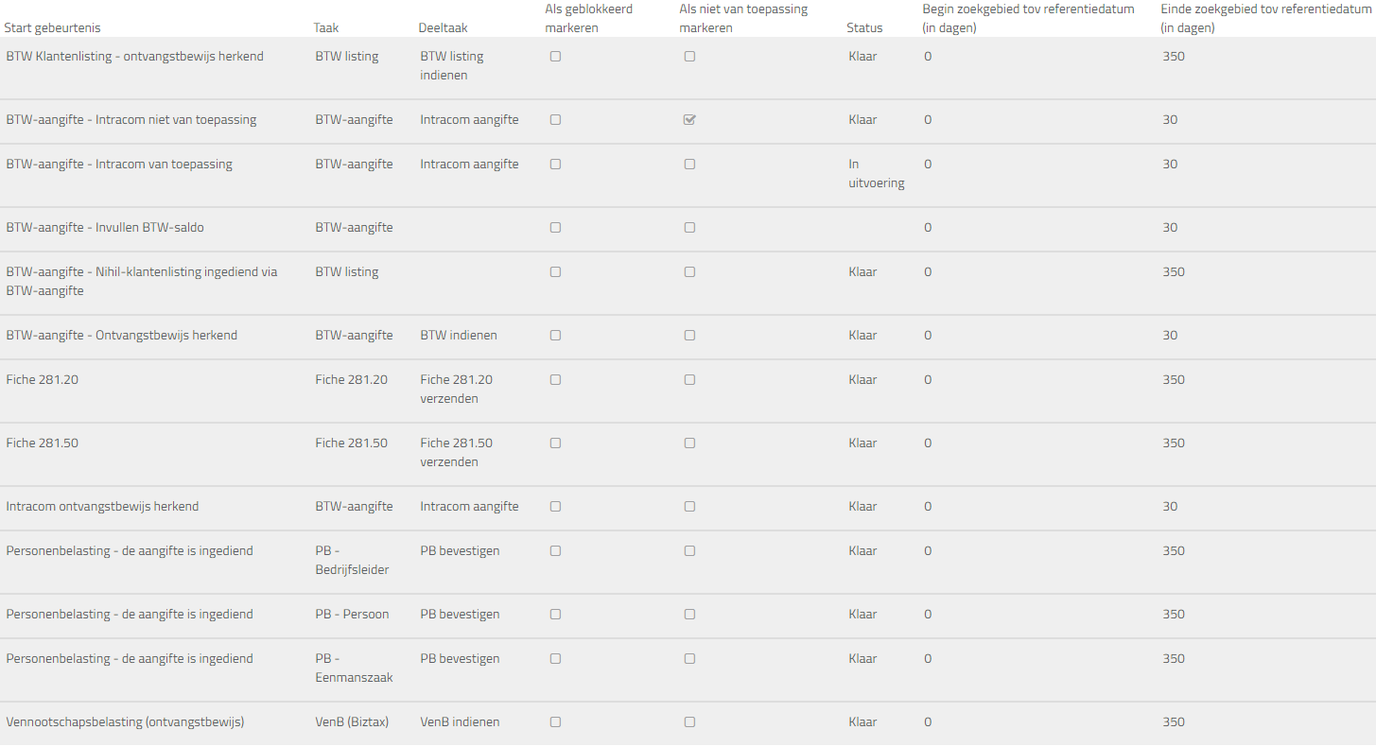Click the 'Status' column header

pyautogui.click(x=864, y=28)
